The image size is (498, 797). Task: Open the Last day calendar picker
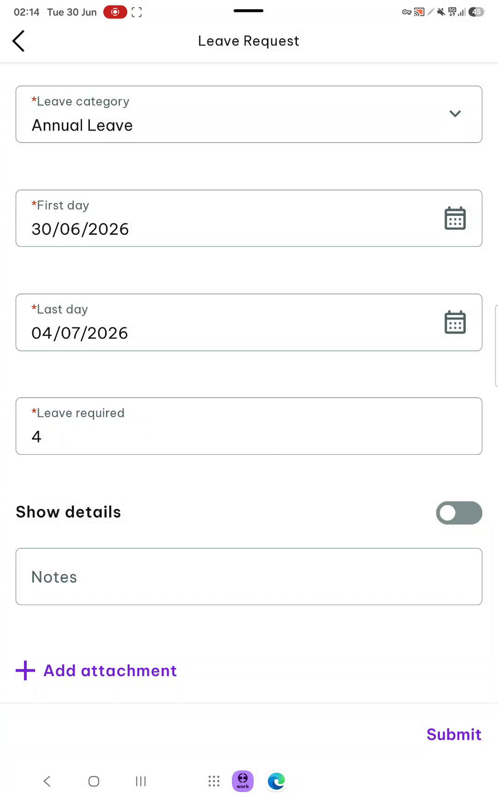click(x=455, y=322)
